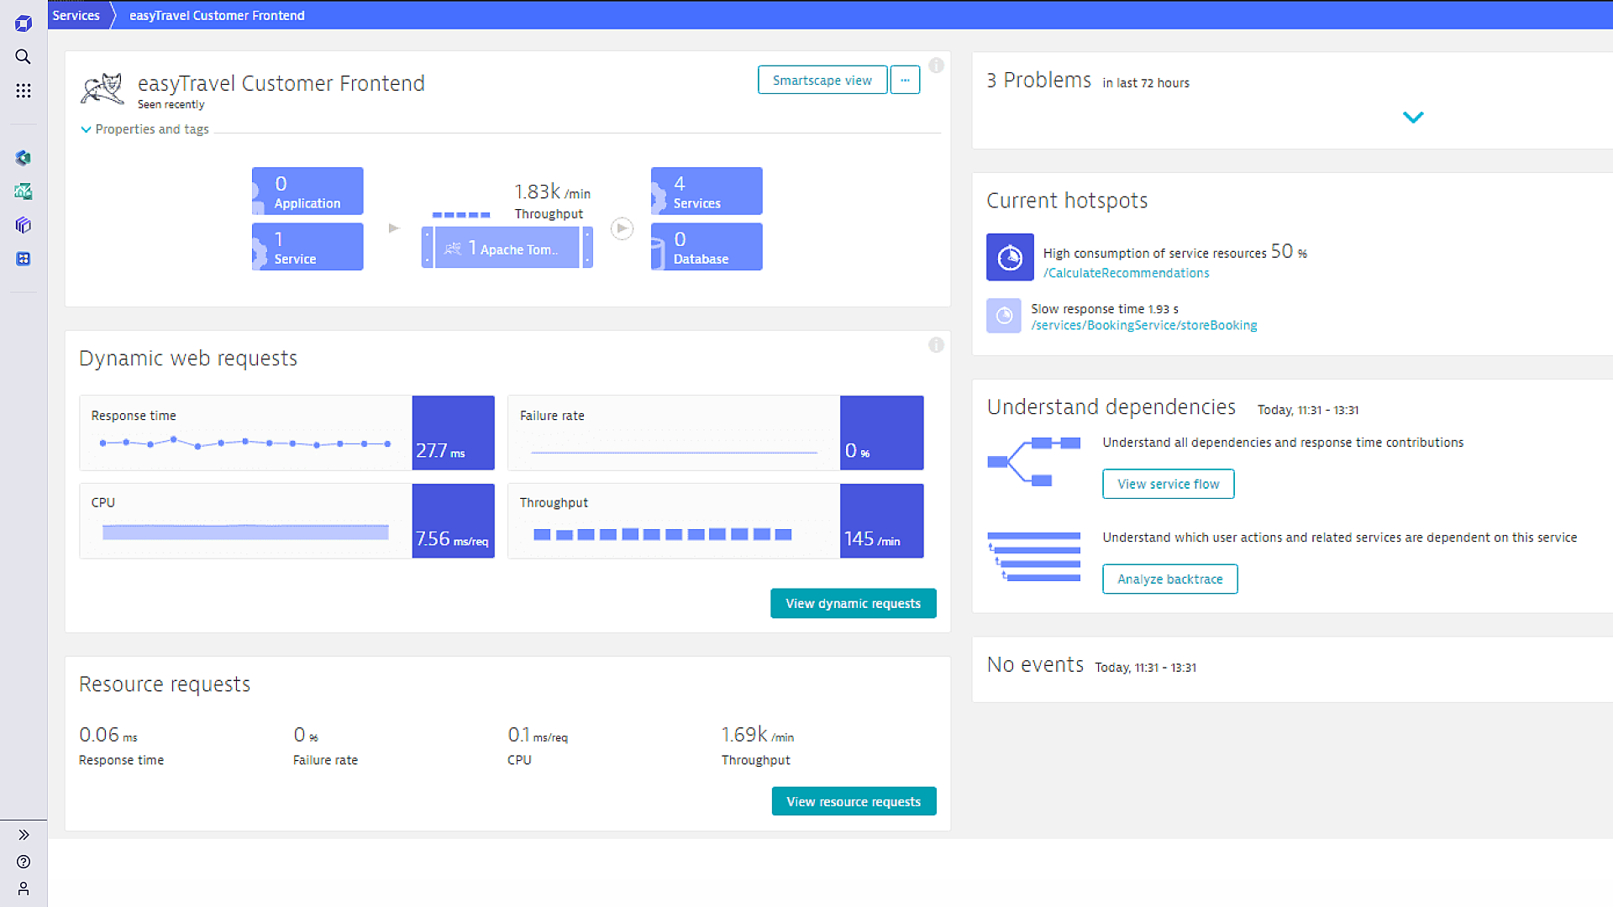The height and width of the screenshot is (907, 1613).
Task: Click Analyze backtrace button
Action: point(1169,579)
